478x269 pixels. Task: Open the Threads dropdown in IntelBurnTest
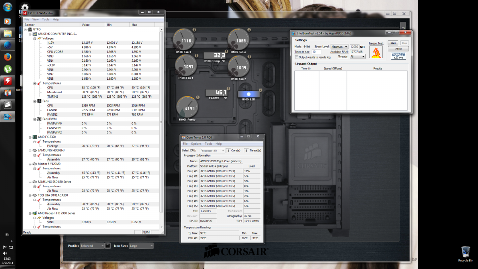(x=357, y=57)
